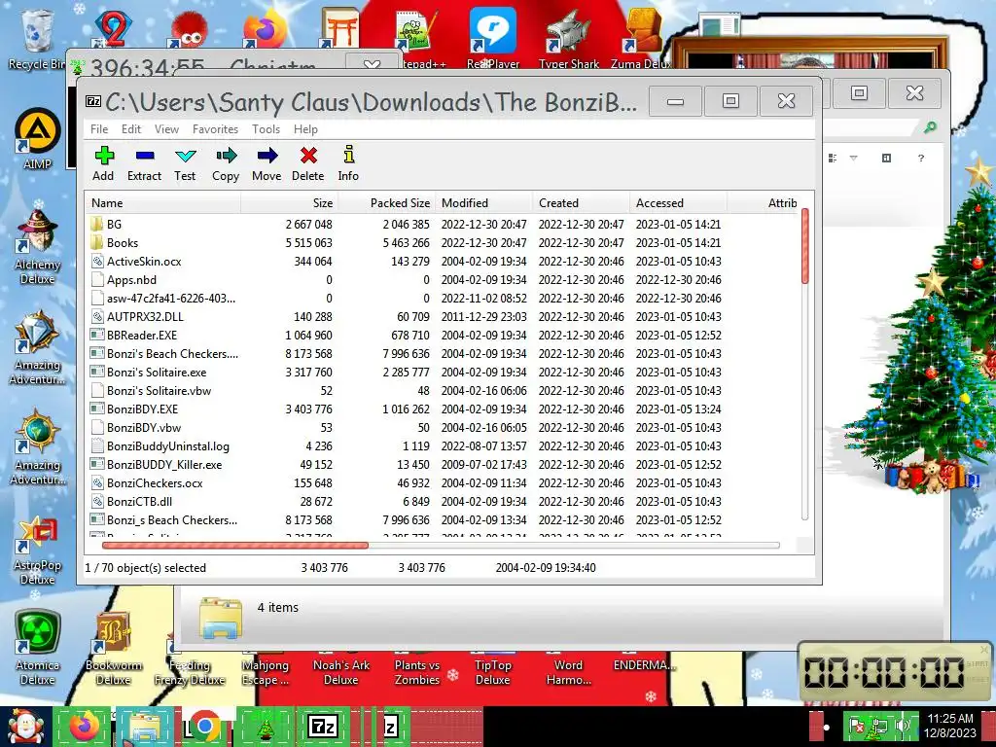This screenshot has height=747, width=996.
Task: Click the Extract toolbar icon
Action: [x=144, y=163]
